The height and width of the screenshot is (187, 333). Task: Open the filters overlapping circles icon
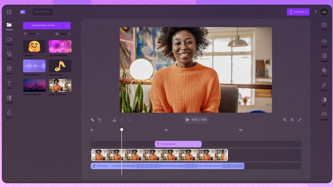[x=324, y=70]
